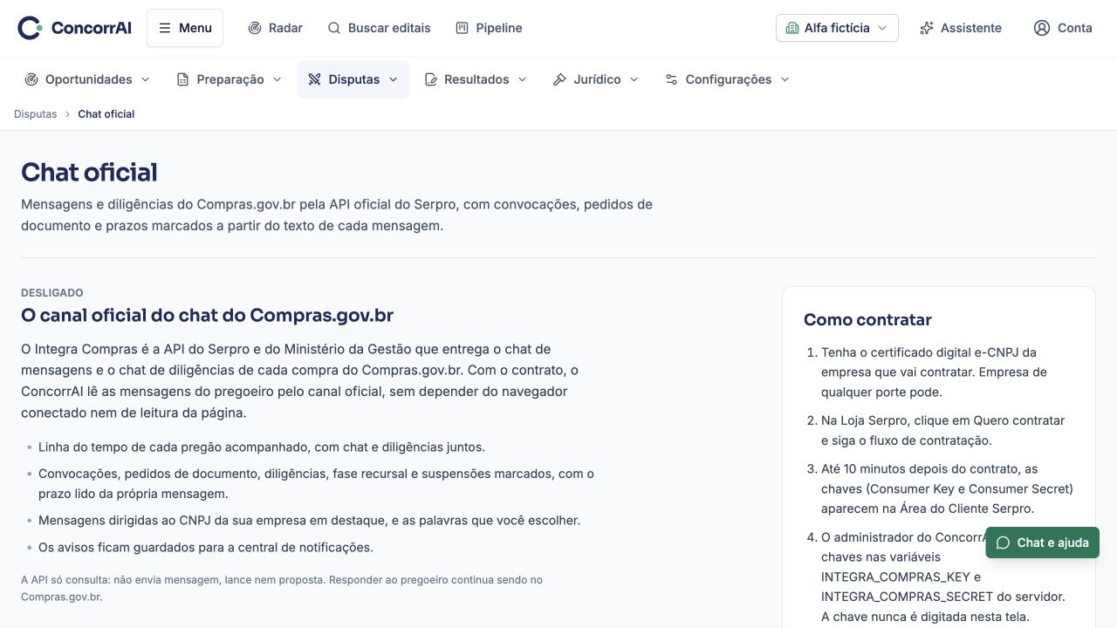Click the Chat oficial breadcrumb item
The width and height of the screenshot is (1117, 628).
(x=106, y=114)
